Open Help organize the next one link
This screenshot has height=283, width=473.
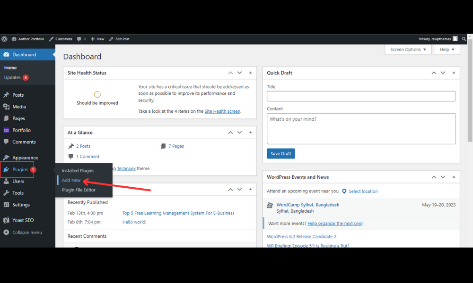coord(334,224)
